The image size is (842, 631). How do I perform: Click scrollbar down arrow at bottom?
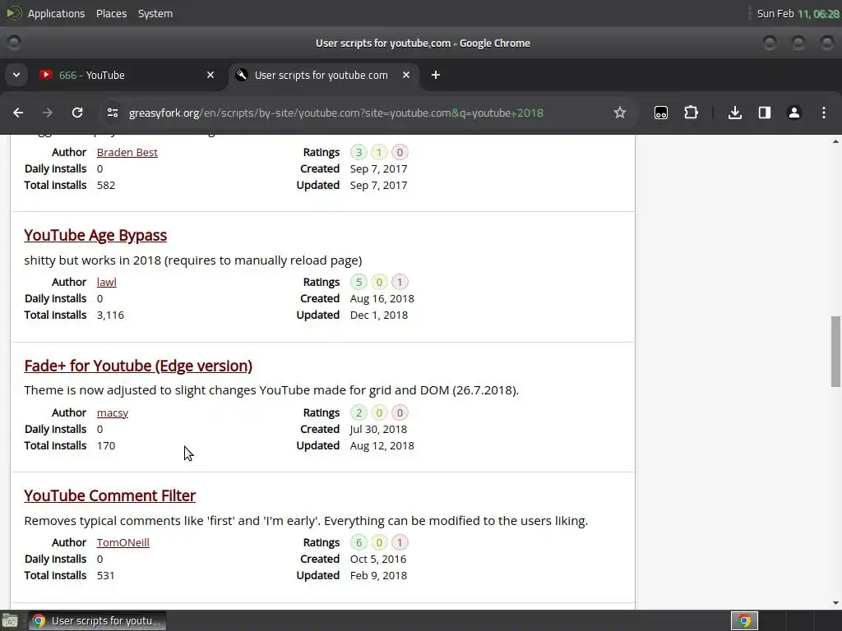(x=835, y=602)
